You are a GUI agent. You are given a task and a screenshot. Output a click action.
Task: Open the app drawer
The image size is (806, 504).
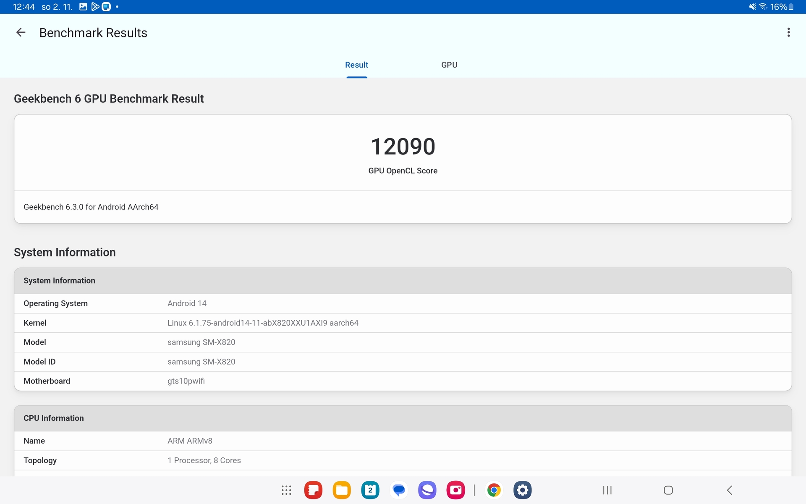286,490
